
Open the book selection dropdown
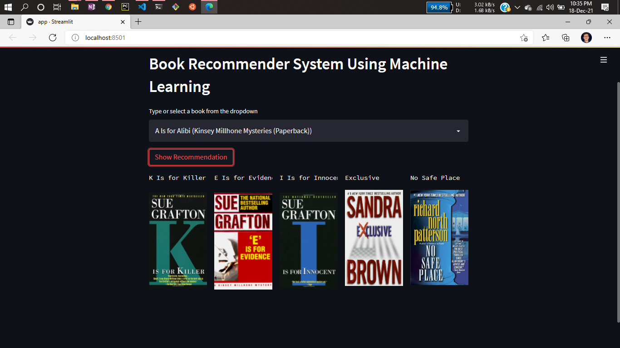coord(309,131)
